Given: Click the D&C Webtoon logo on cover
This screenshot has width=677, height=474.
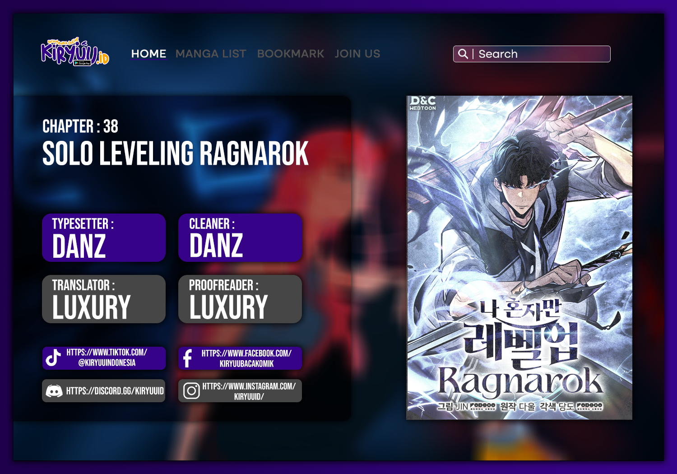Looking at the screenshot, I should tap(422, 103).
